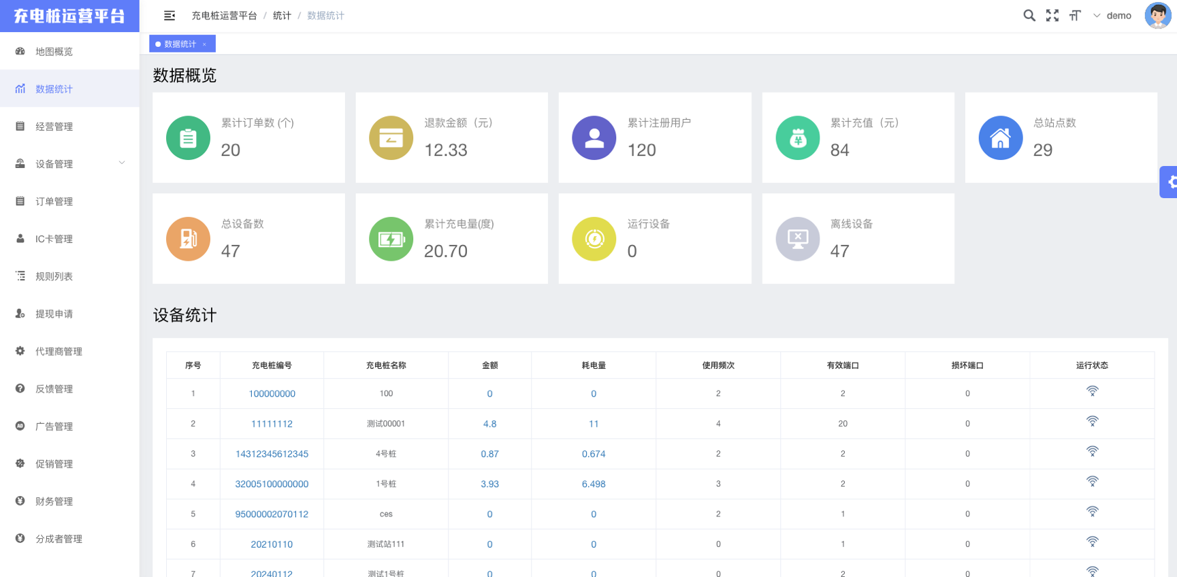Click the 代理商管理 gear icon
The height and width of the screenshot is (577, 1177).
20,350
